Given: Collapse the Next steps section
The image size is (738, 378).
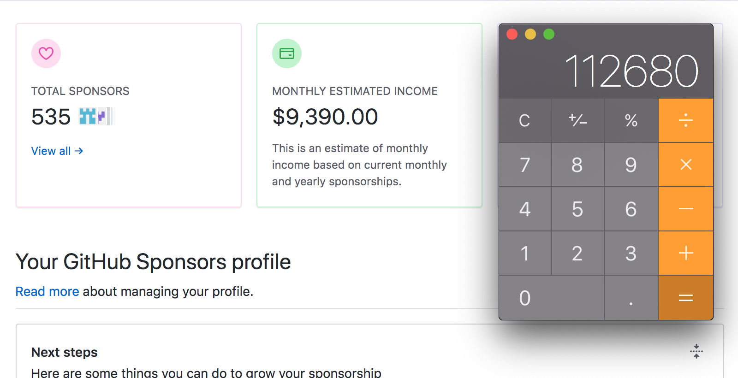Looking at the screenshot, I should coord(696,351).
